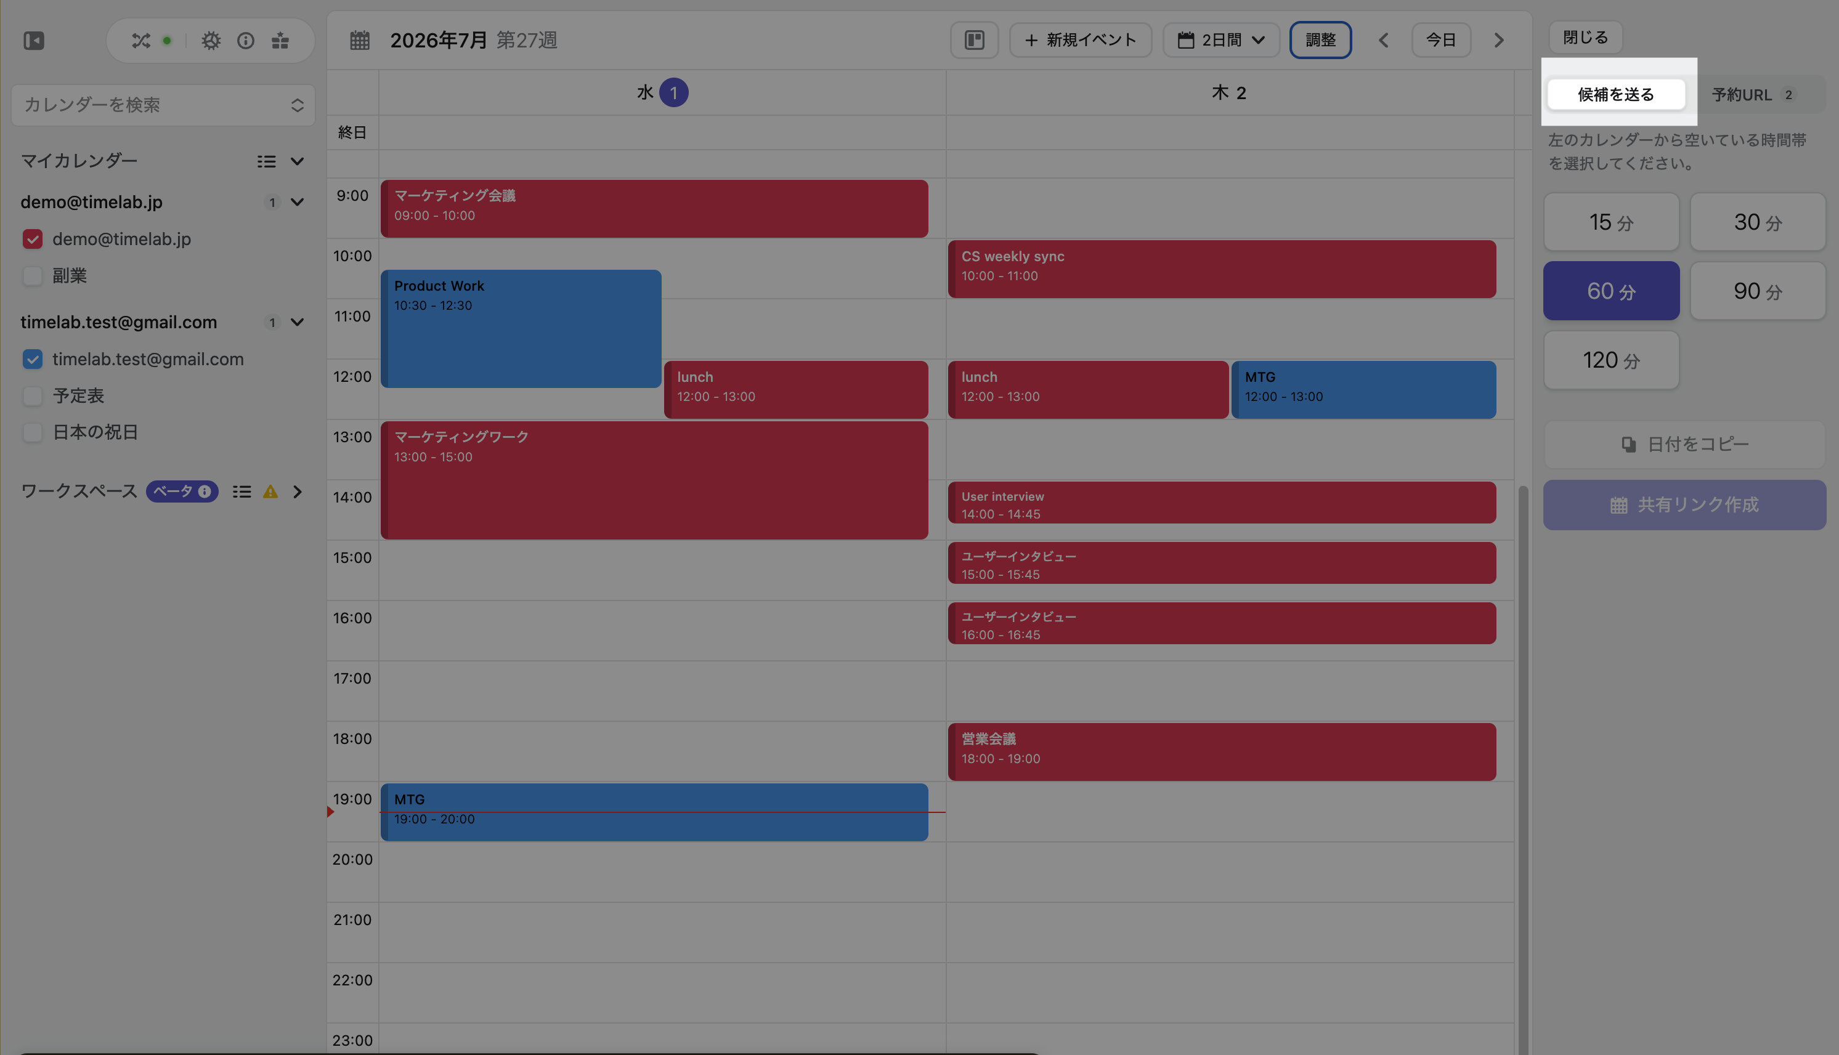Select the 90 分 duration option
Image resolution: width=1839 pixels, height=1055 pixels.
coord(1758,291)
